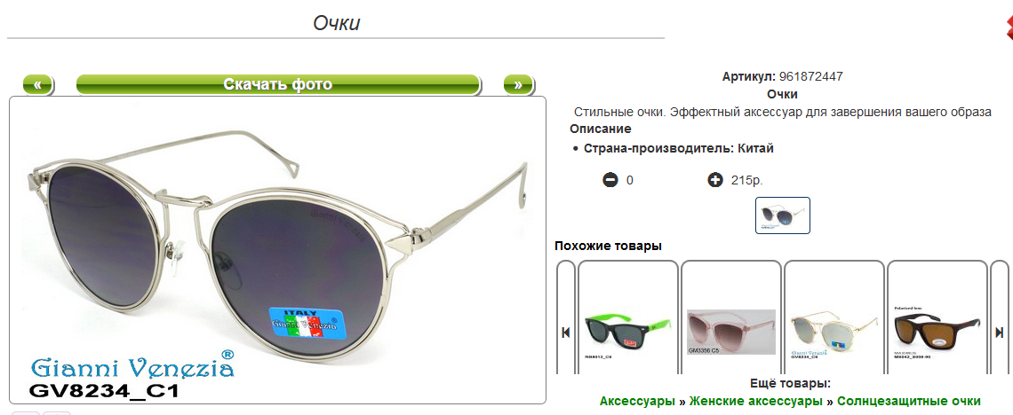The image size is (1013, 415).
Task: Go to previous photo with « button
Action: click(39, 84)
